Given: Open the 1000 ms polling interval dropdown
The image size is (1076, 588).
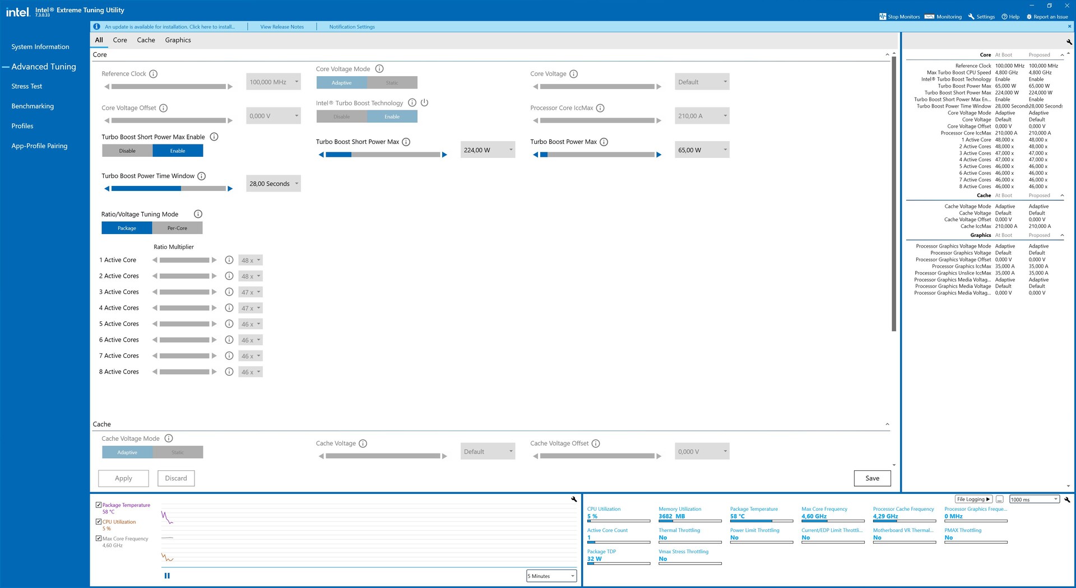Looking at the screenshot, I should 1034,500.
